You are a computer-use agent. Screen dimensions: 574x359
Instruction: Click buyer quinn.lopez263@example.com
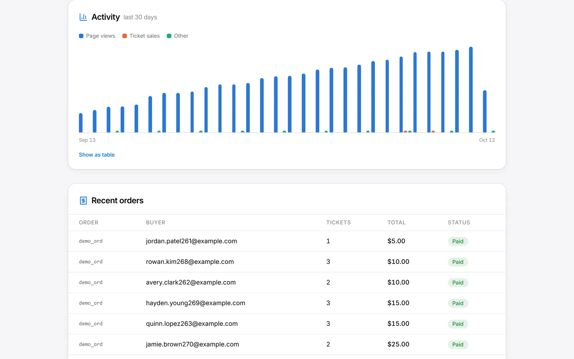tap(192, 324)
